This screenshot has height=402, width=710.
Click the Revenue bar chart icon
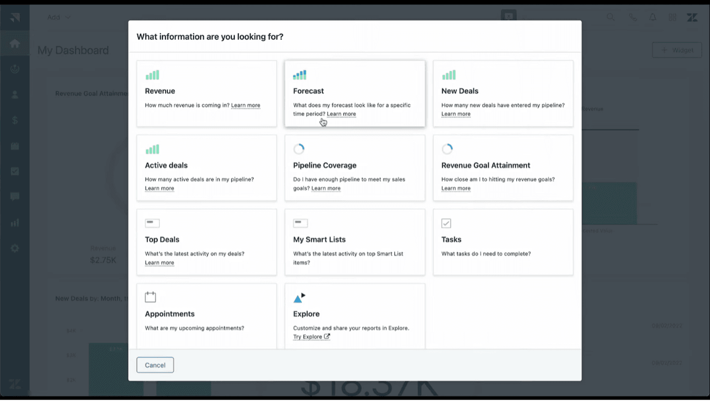click(x=152, y=75)
